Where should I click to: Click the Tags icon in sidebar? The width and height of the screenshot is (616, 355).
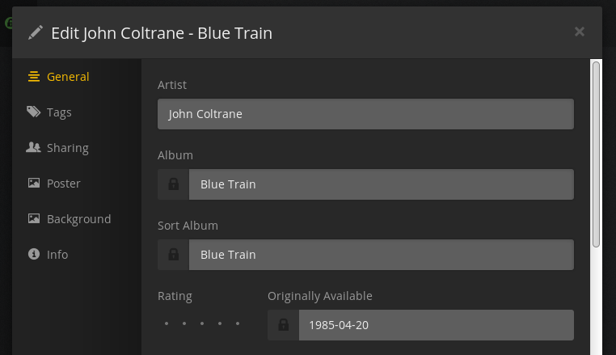tap(34, 112)
